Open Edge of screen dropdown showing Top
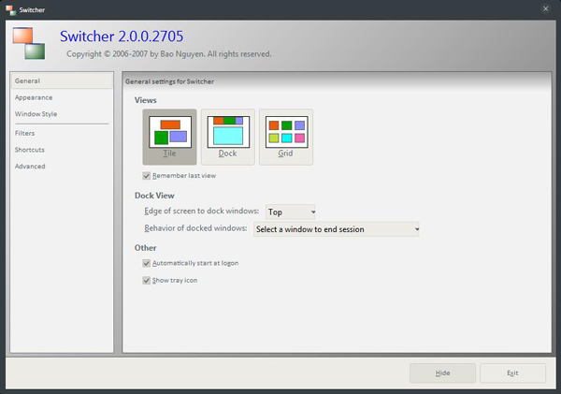The width and height of the screenshot is (561, 394). click(291, 212)
